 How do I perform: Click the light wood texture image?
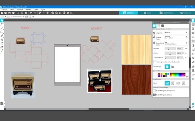pyautogui.click(x=136, y=50)
